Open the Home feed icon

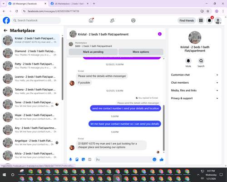click(91, 20)
